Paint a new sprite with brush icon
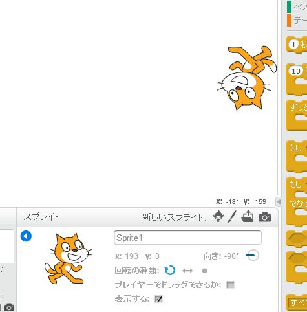Image resolution: width=307 pixels, height=312 pixels. tap(232, 216)
